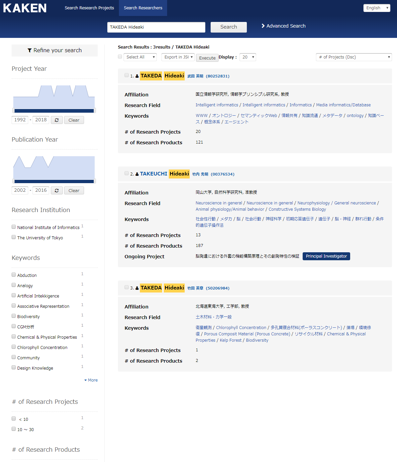Screen dimensions: 397x462
Task: Select the checkbox for result 1 TAKEDA Hideaki
Action: pos(127,75)
